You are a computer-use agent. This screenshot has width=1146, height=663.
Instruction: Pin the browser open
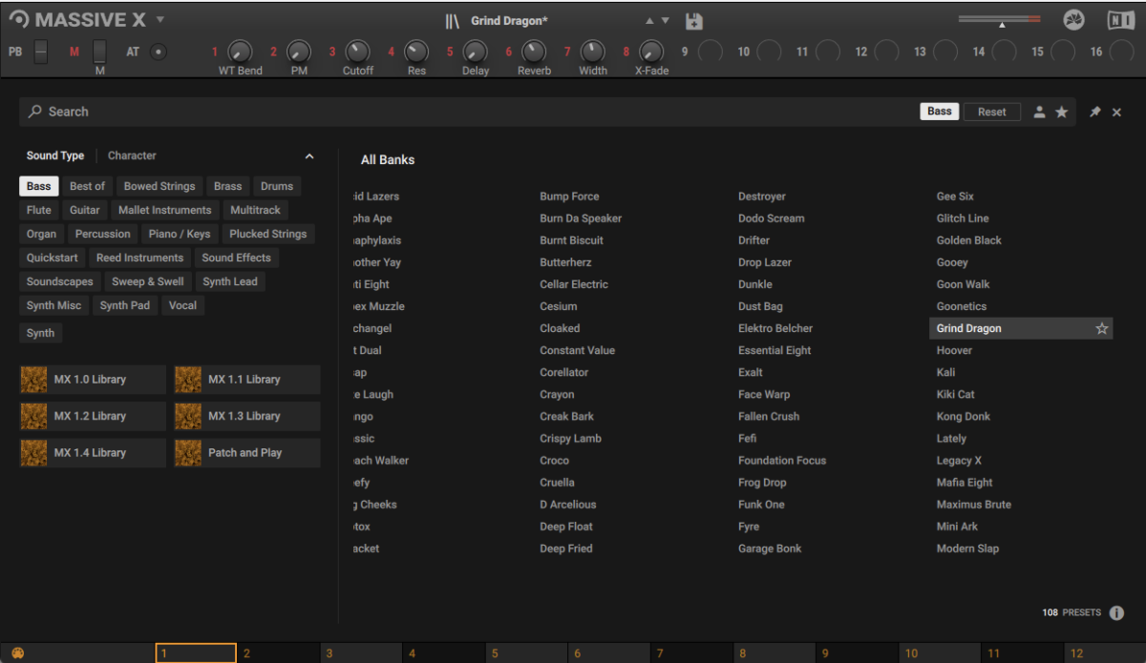tap(1094, 113)
